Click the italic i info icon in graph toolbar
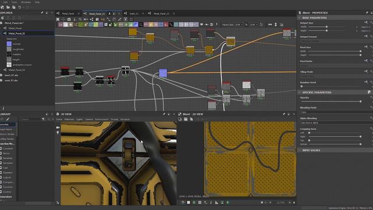This screenshot has height=210, width=373. pos(75,19)
